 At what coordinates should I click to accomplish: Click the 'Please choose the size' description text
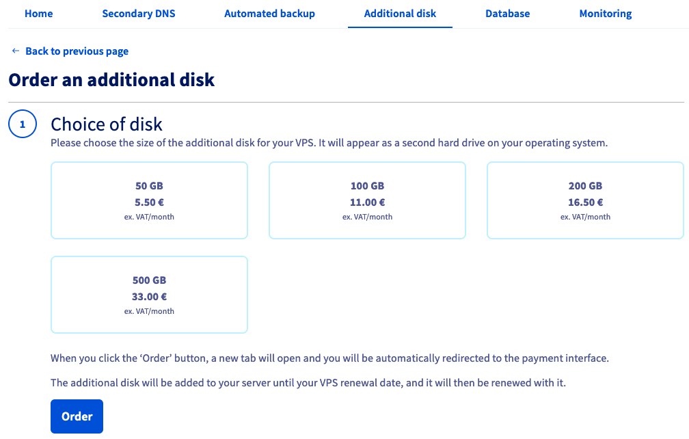[329, 144]
